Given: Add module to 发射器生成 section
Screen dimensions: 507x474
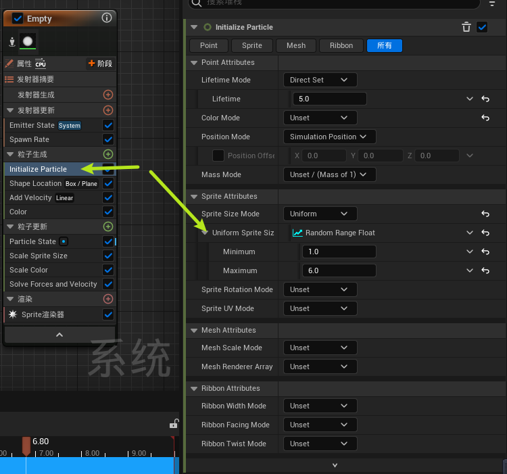Looking at the screenshot, I should (108, 95).
